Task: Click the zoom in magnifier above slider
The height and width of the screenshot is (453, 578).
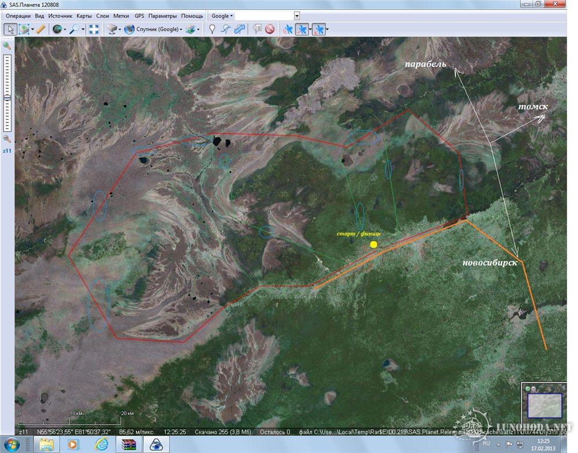Action: (x=7, y=46)
